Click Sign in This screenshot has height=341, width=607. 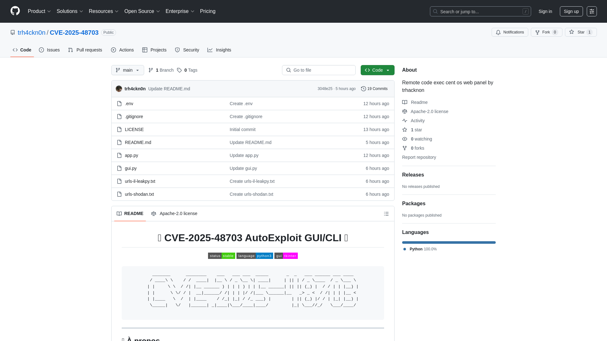545,11
